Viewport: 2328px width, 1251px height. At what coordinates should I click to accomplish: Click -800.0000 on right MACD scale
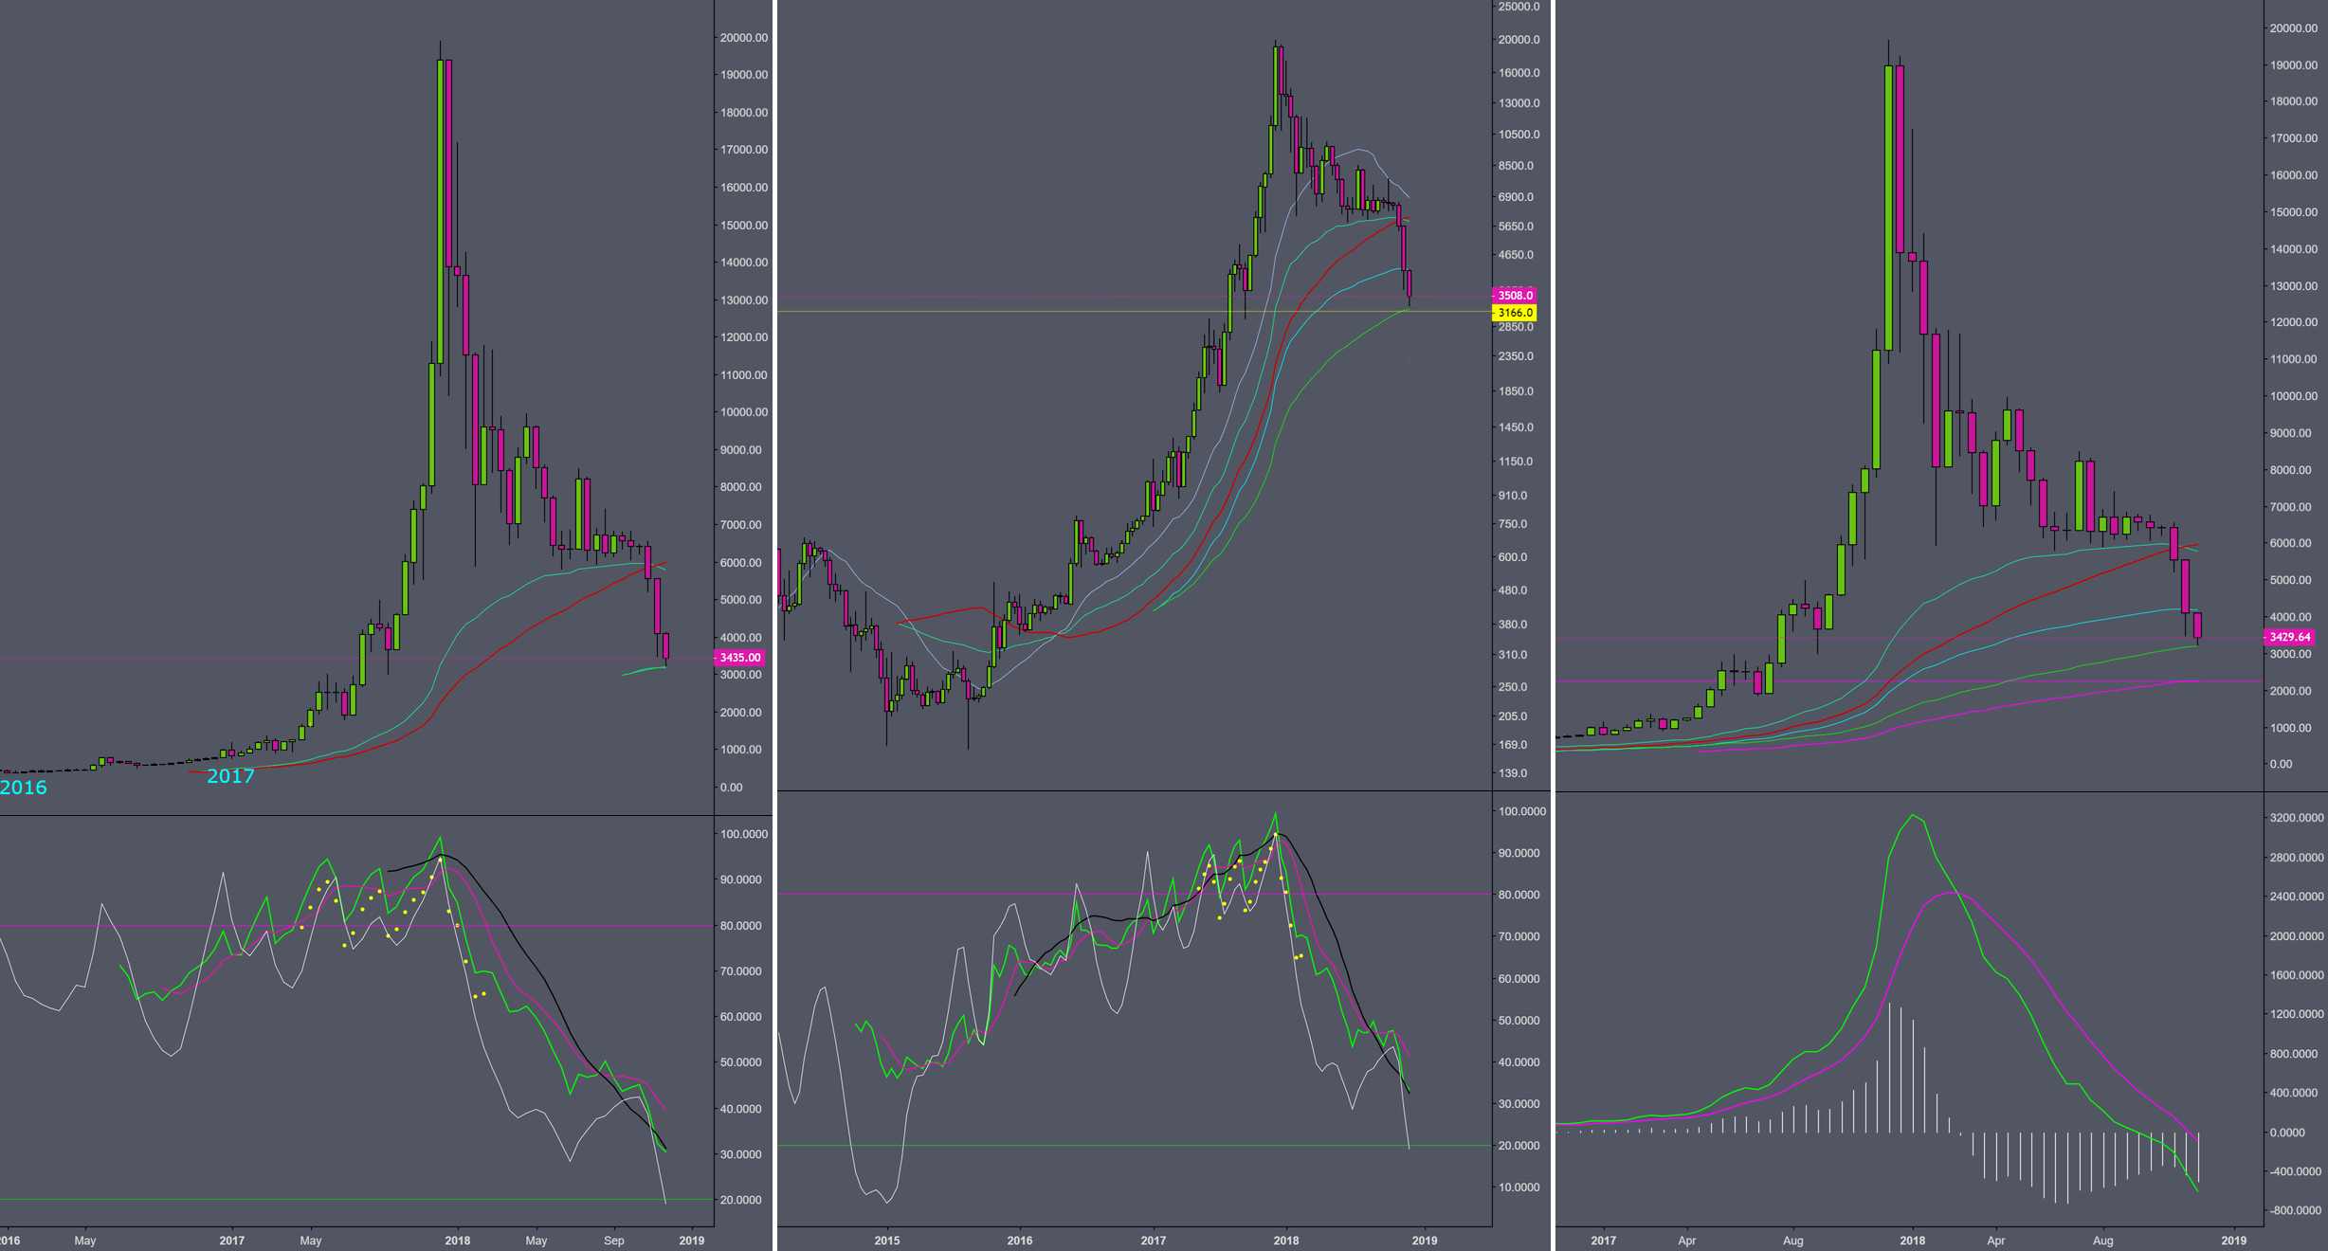[x=2295, y=1210]
